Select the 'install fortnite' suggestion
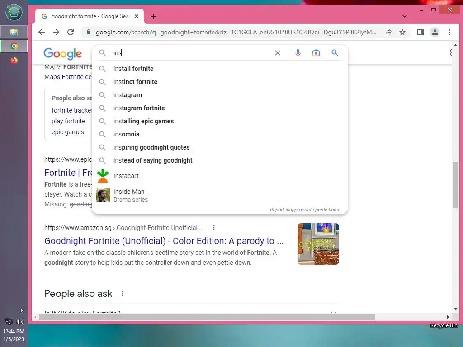Screen dimensions: 463x347 coord(220,69)
